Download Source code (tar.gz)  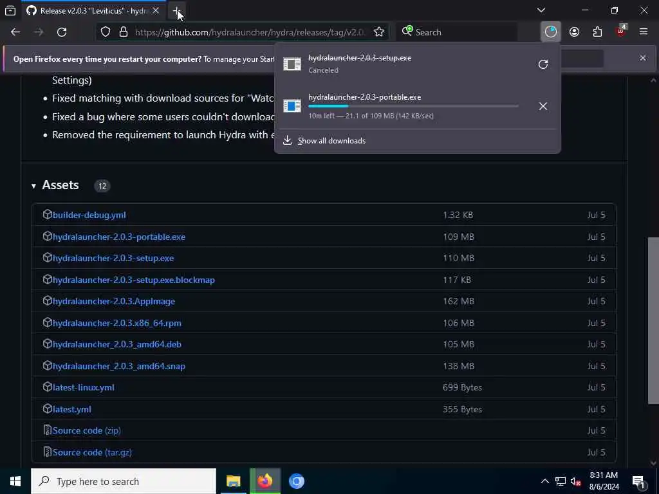[92, 452]
